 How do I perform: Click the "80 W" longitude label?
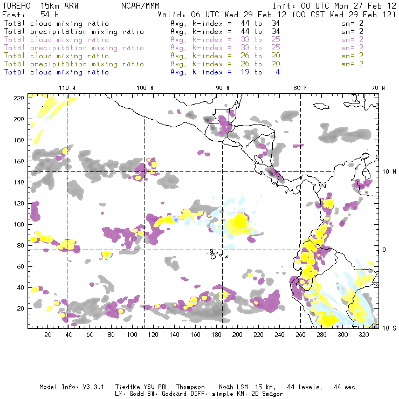point(300,88)
